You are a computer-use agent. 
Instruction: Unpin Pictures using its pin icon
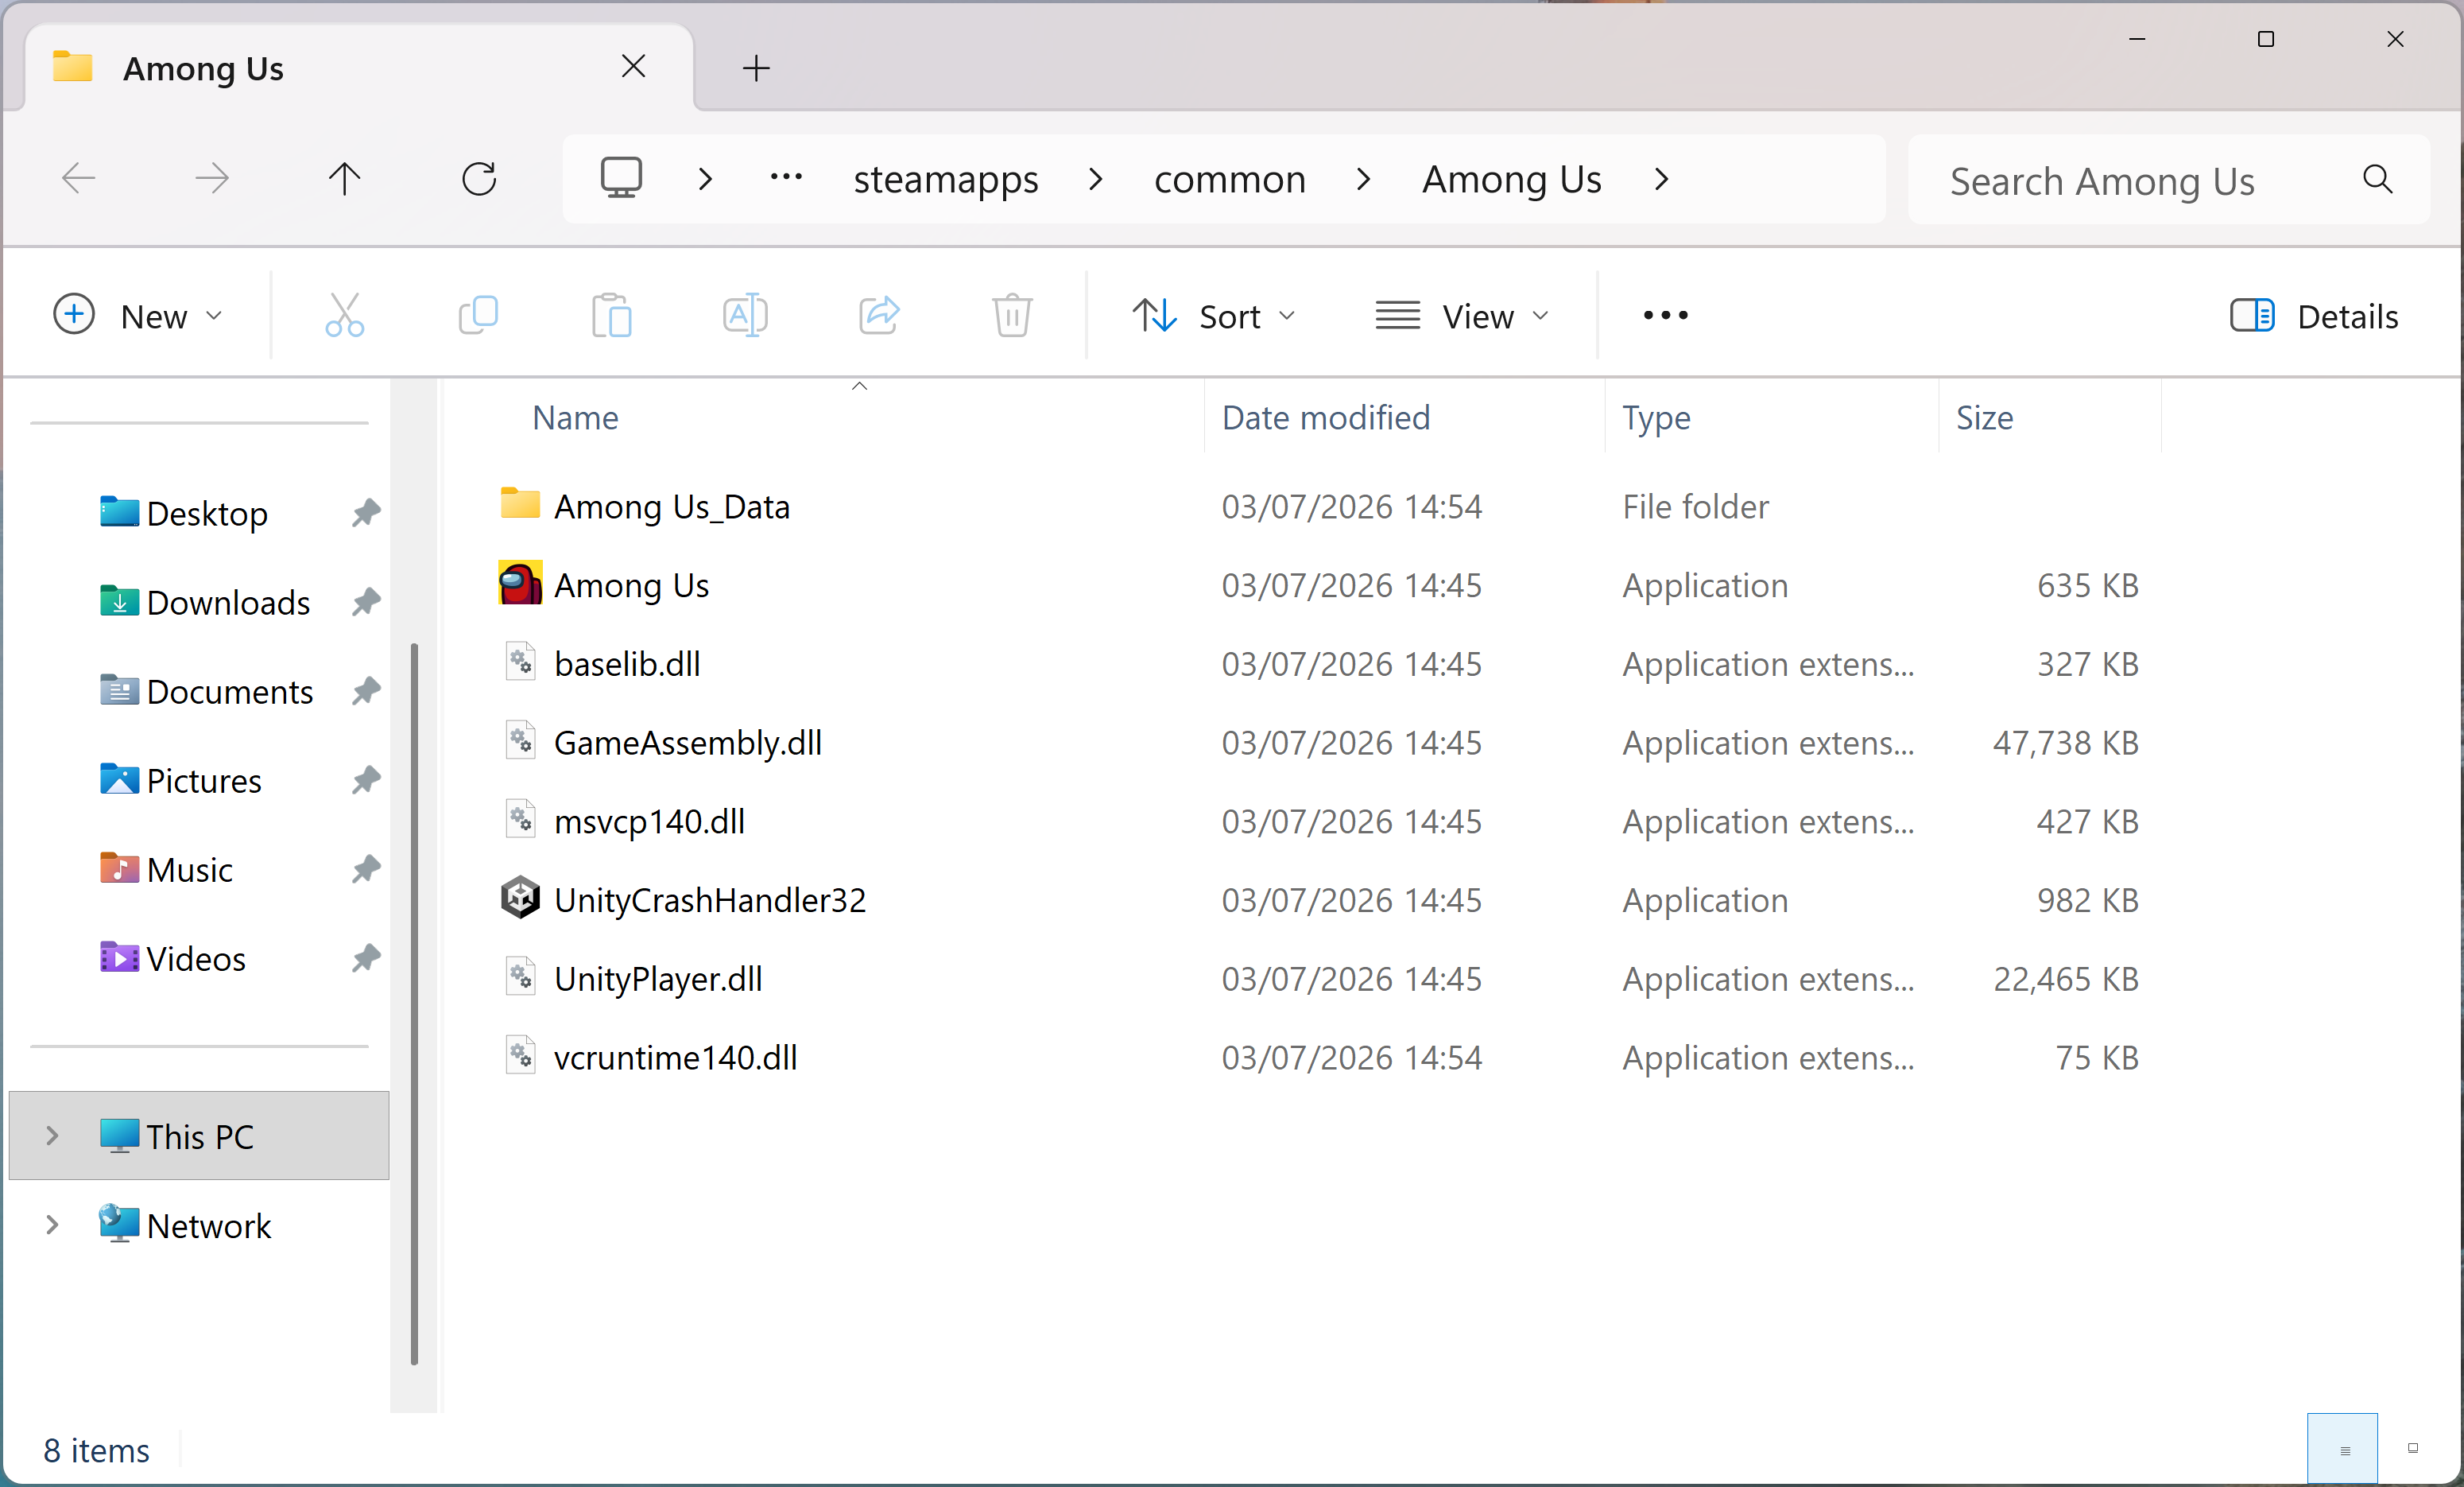(x=366, y=781)
